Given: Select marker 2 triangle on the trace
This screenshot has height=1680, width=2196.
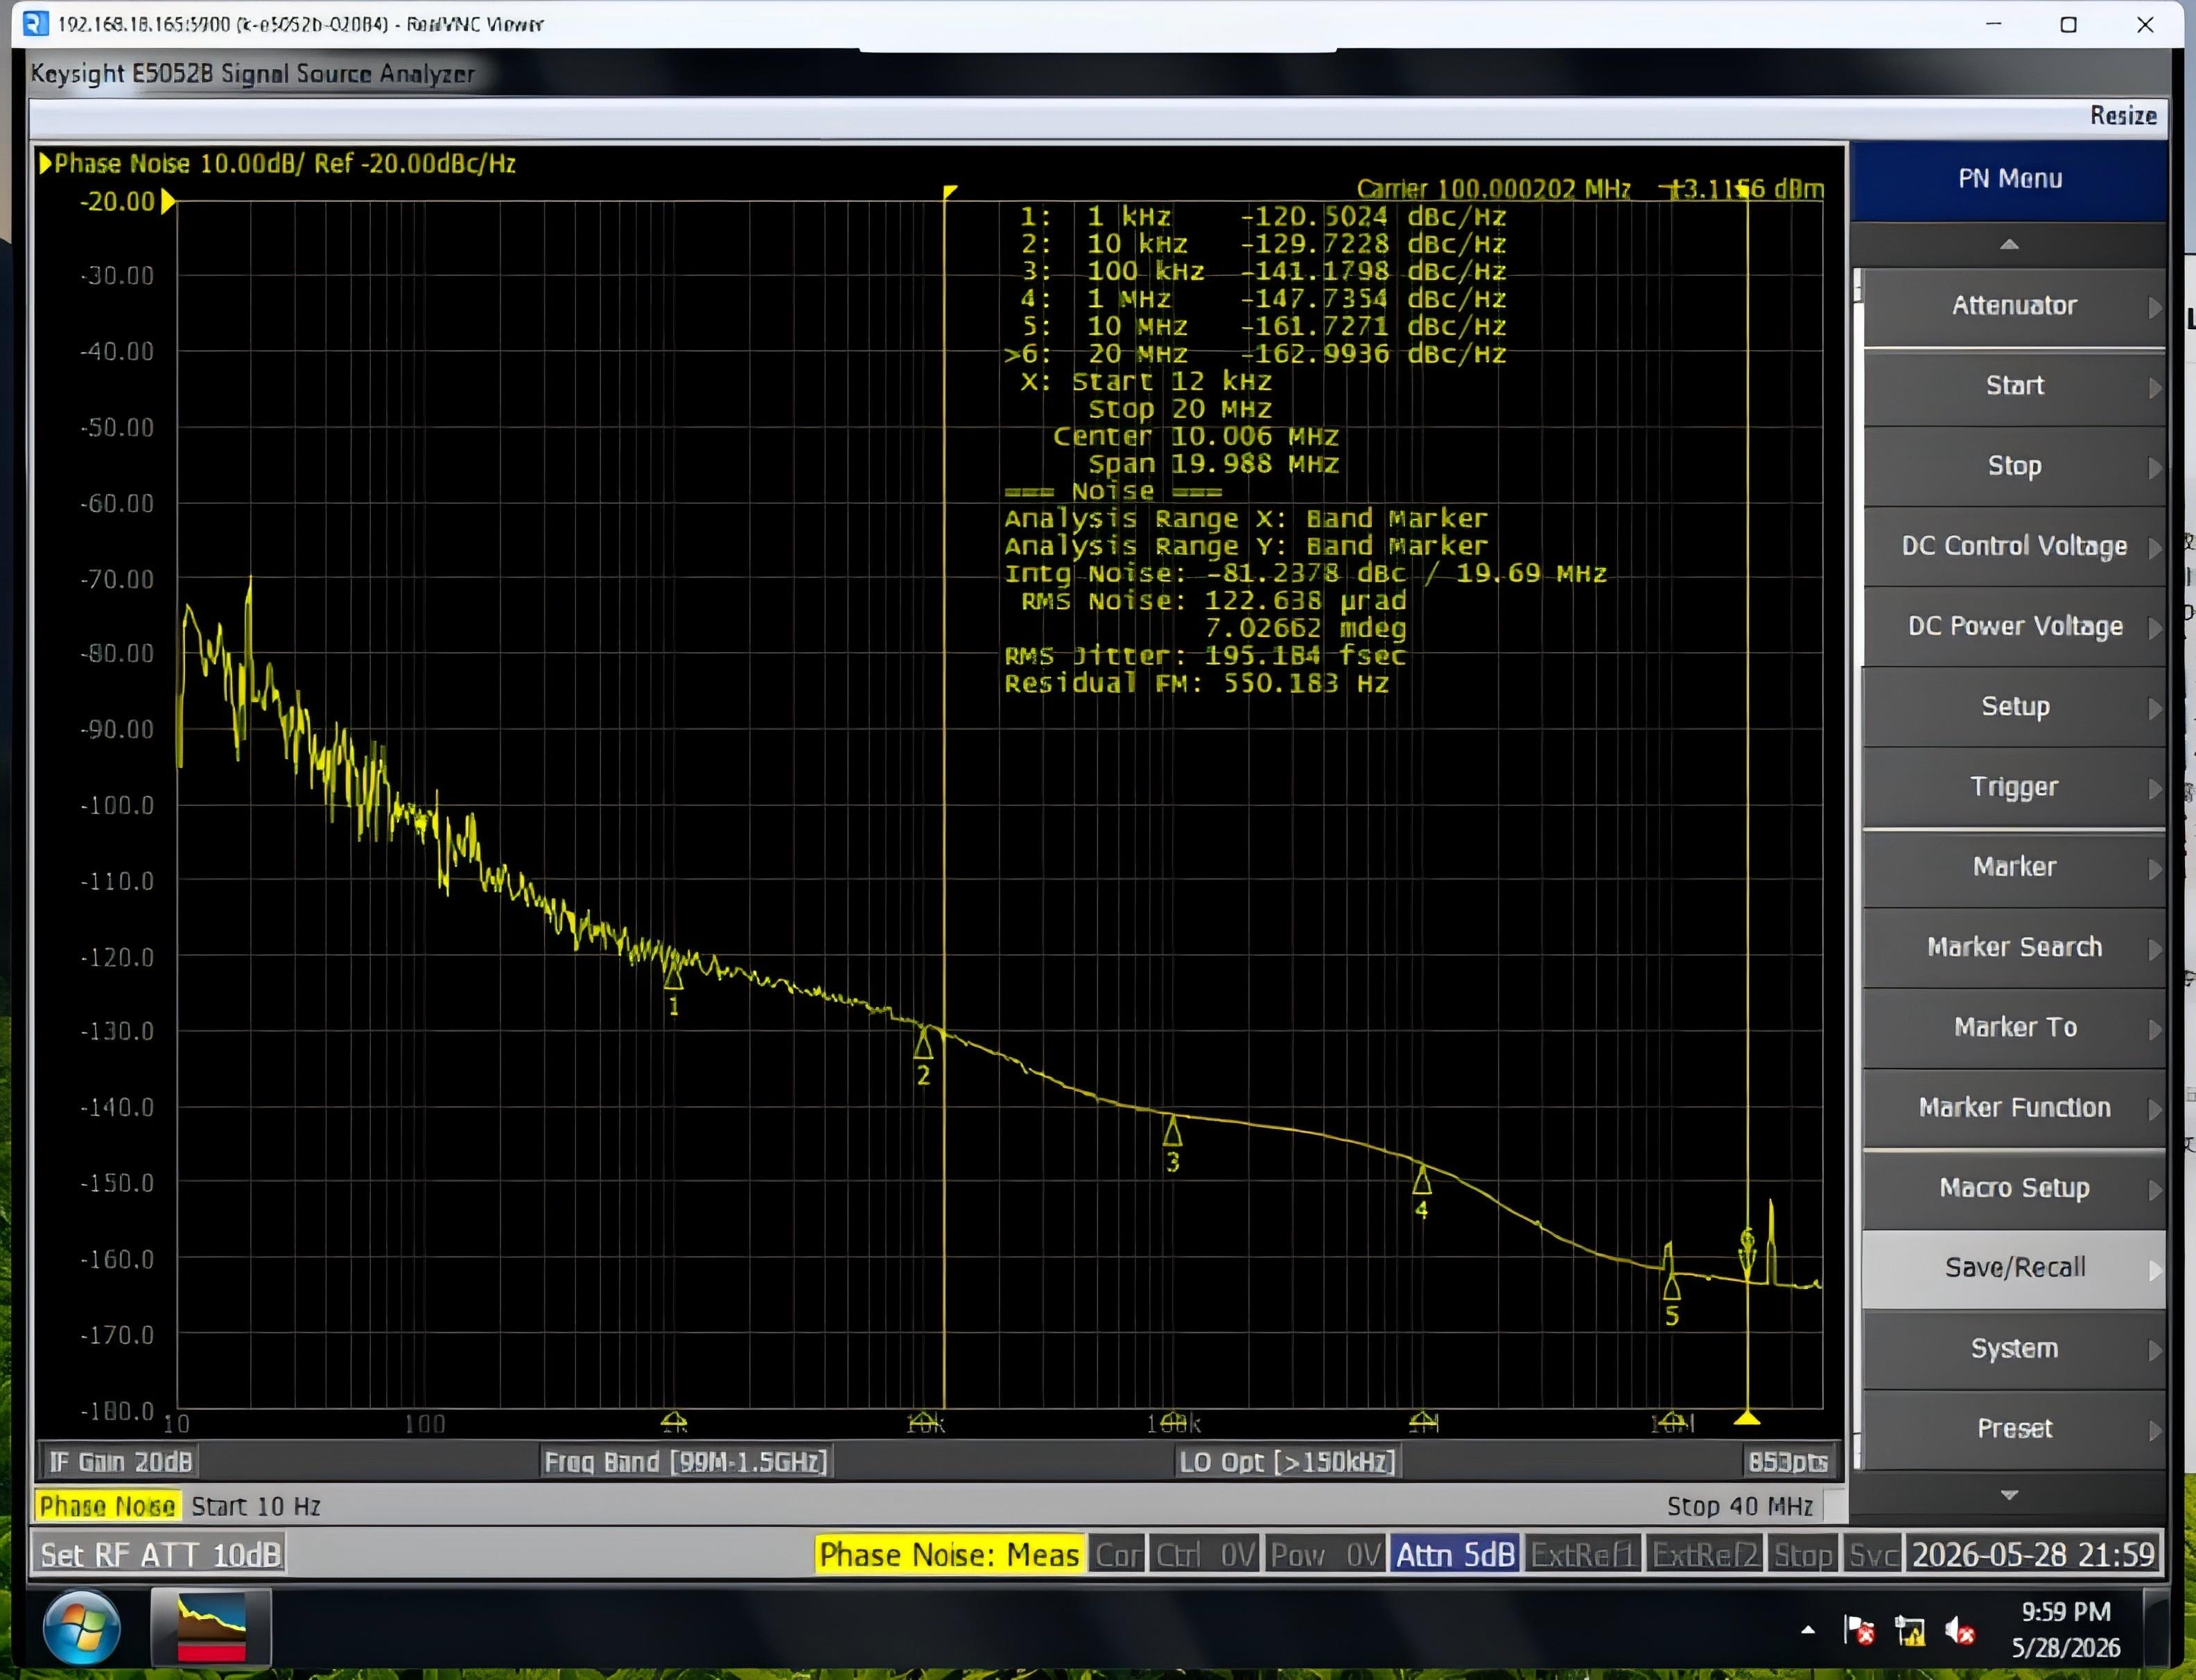Looking at the screenshot, I should [x=923, y=1045].
